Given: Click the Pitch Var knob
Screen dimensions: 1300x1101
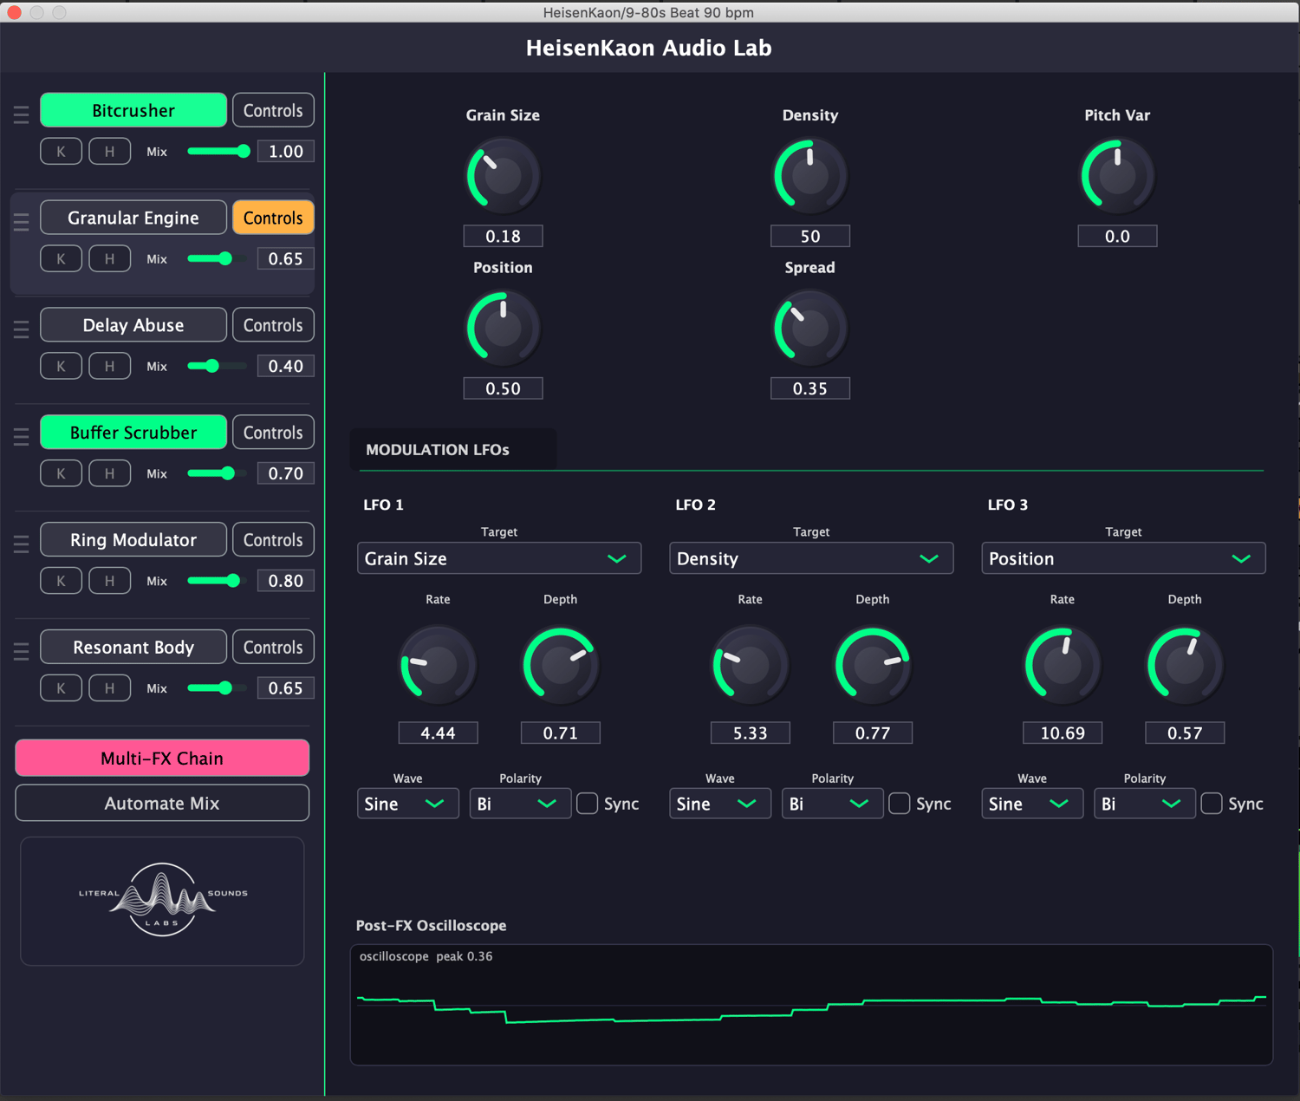Looking at the screenshot, I should 1117,177.
